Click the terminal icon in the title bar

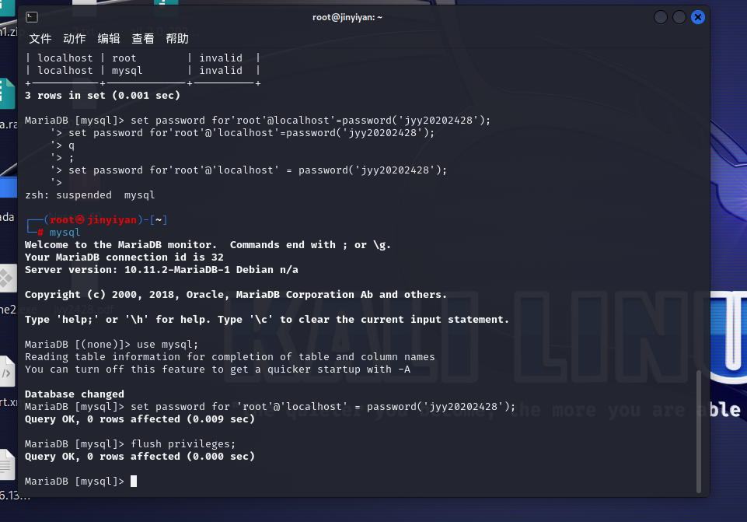(32, 17)
